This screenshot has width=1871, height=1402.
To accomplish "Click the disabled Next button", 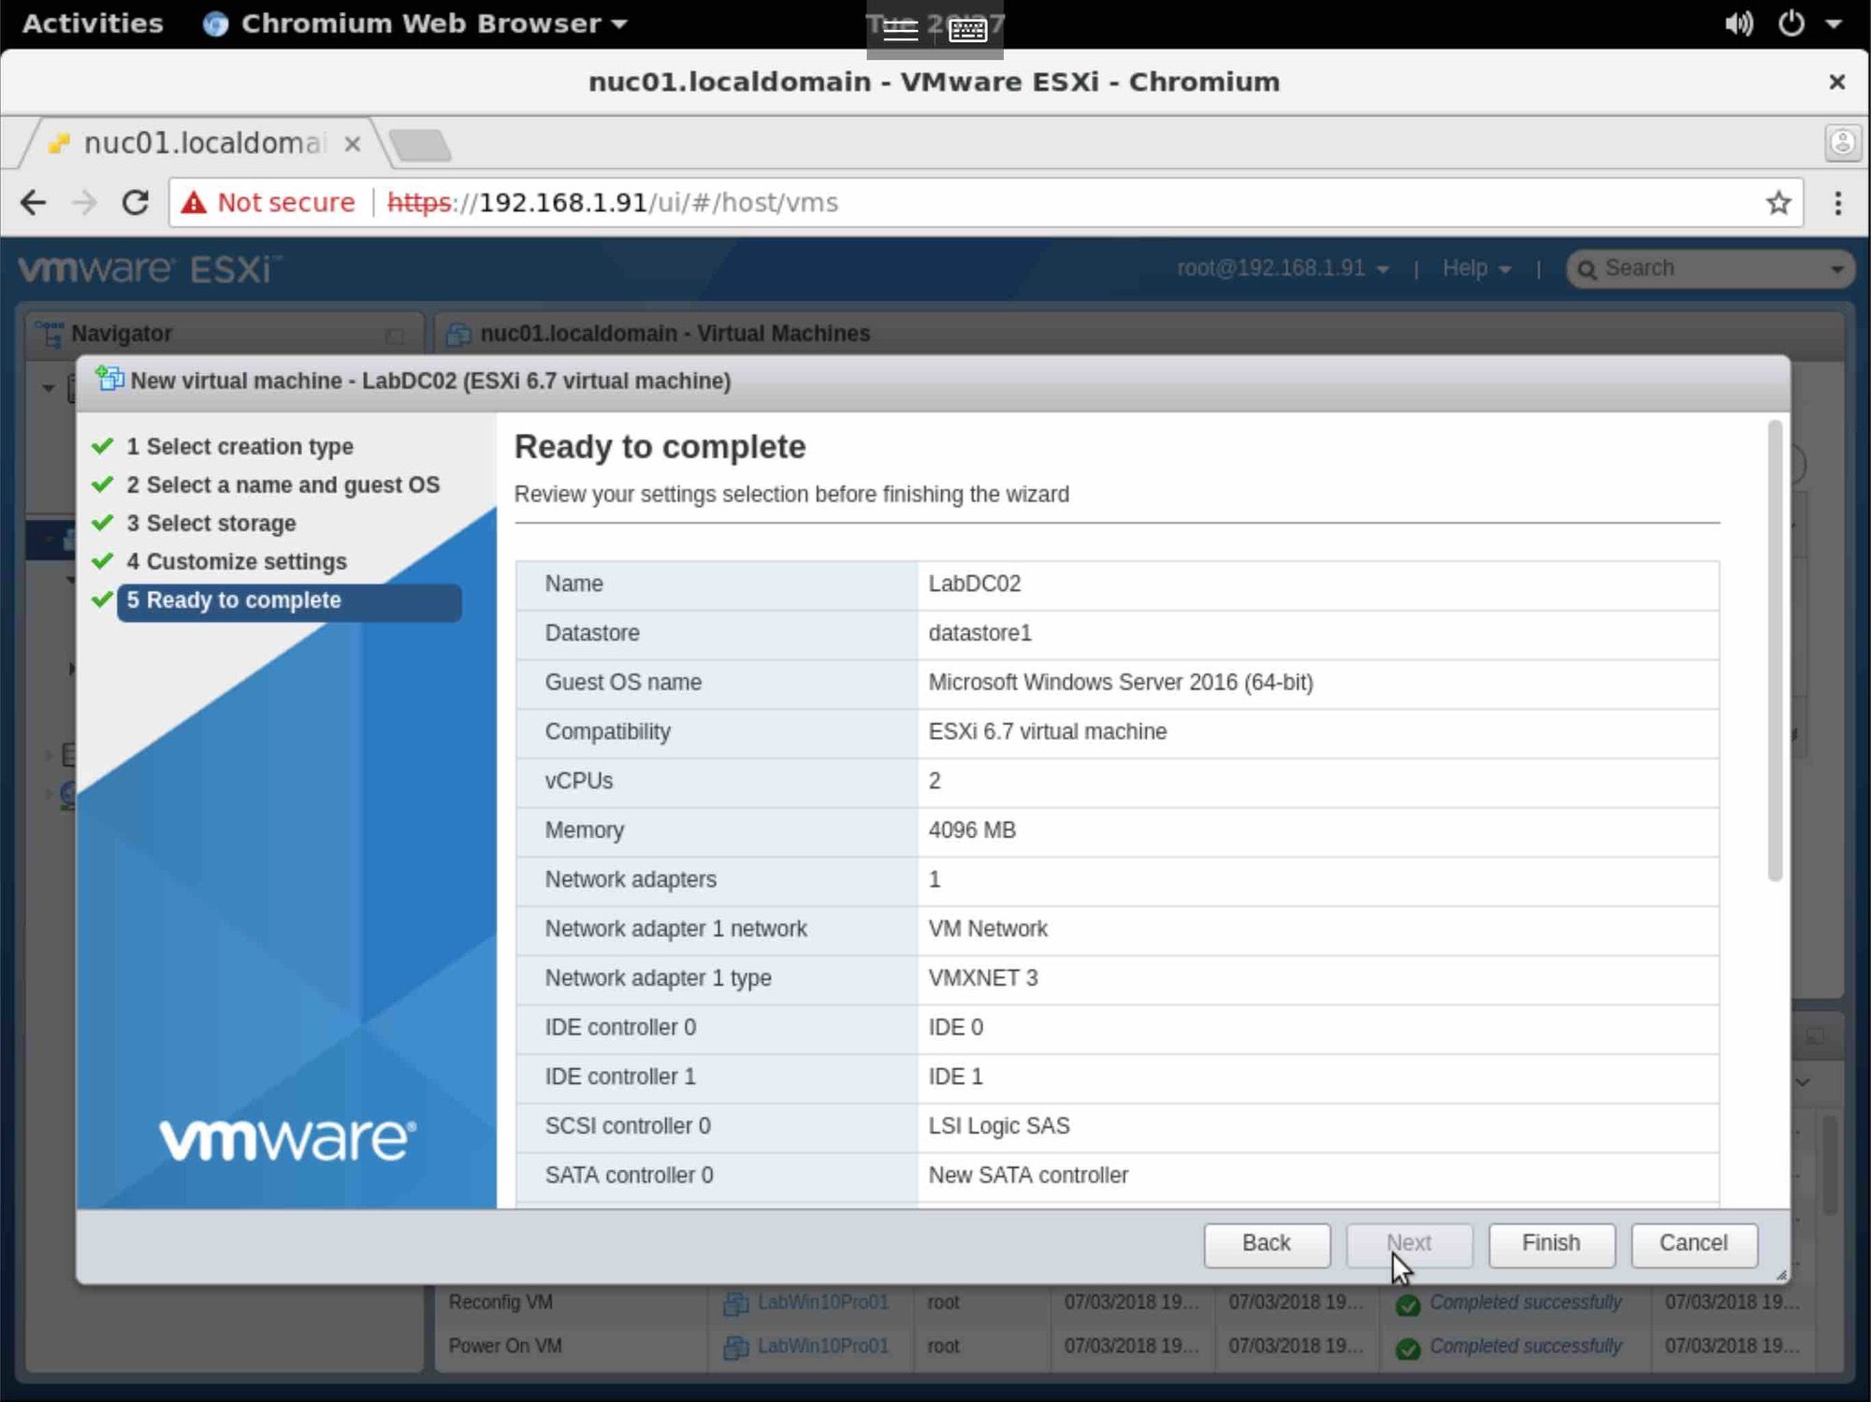I will (1409, 1244).
